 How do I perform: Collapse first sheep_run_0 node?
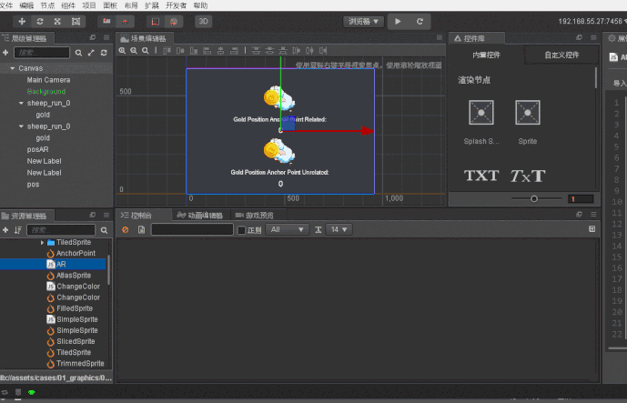click(21, 103)
